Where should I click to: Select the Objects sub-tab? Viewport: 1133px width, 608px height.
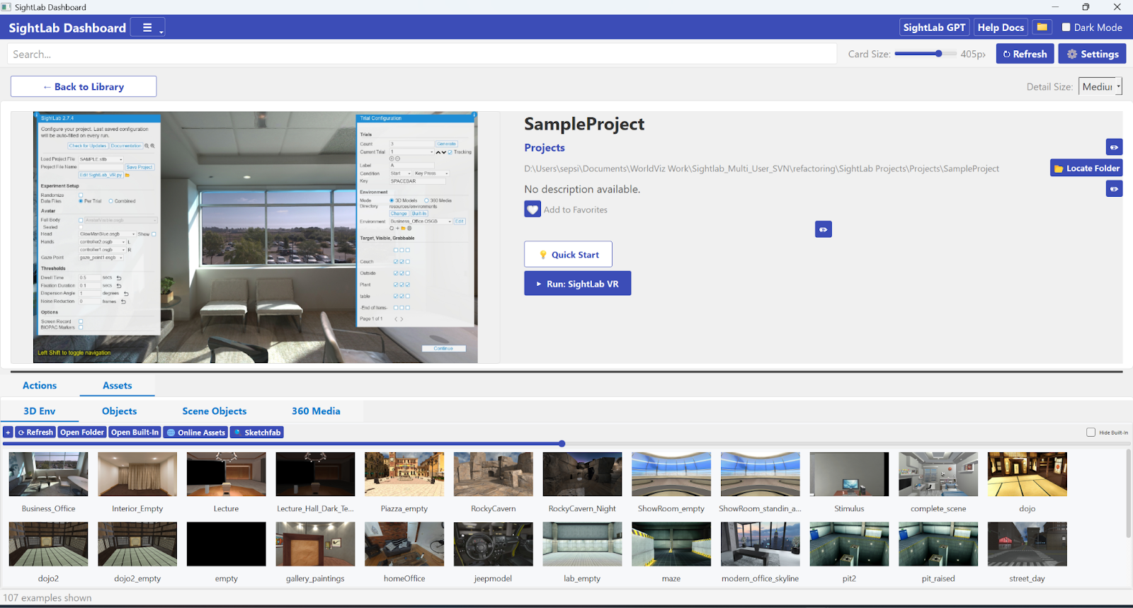pos(119,411)
